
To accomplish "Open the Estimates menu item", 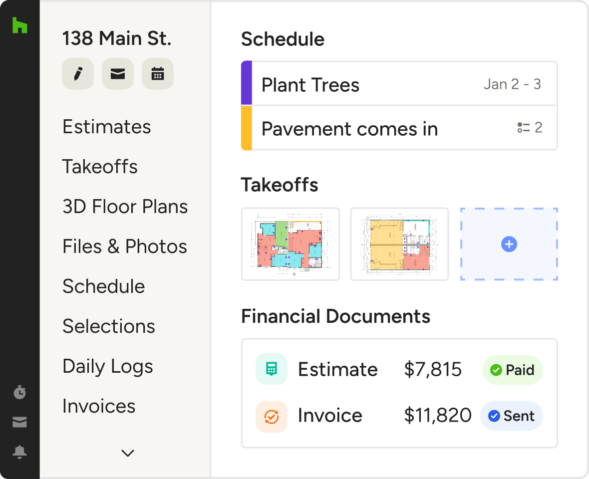I will (106, 127).
